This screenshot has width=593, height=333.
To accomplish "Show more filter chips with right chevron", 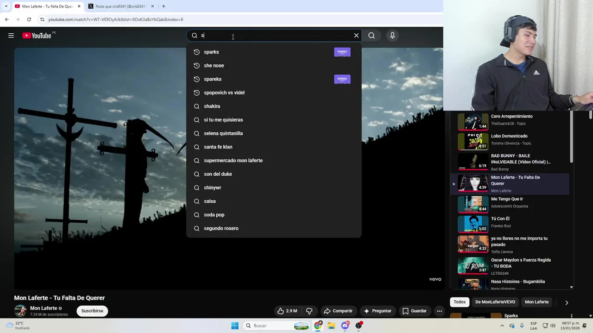I will [567, 302].
